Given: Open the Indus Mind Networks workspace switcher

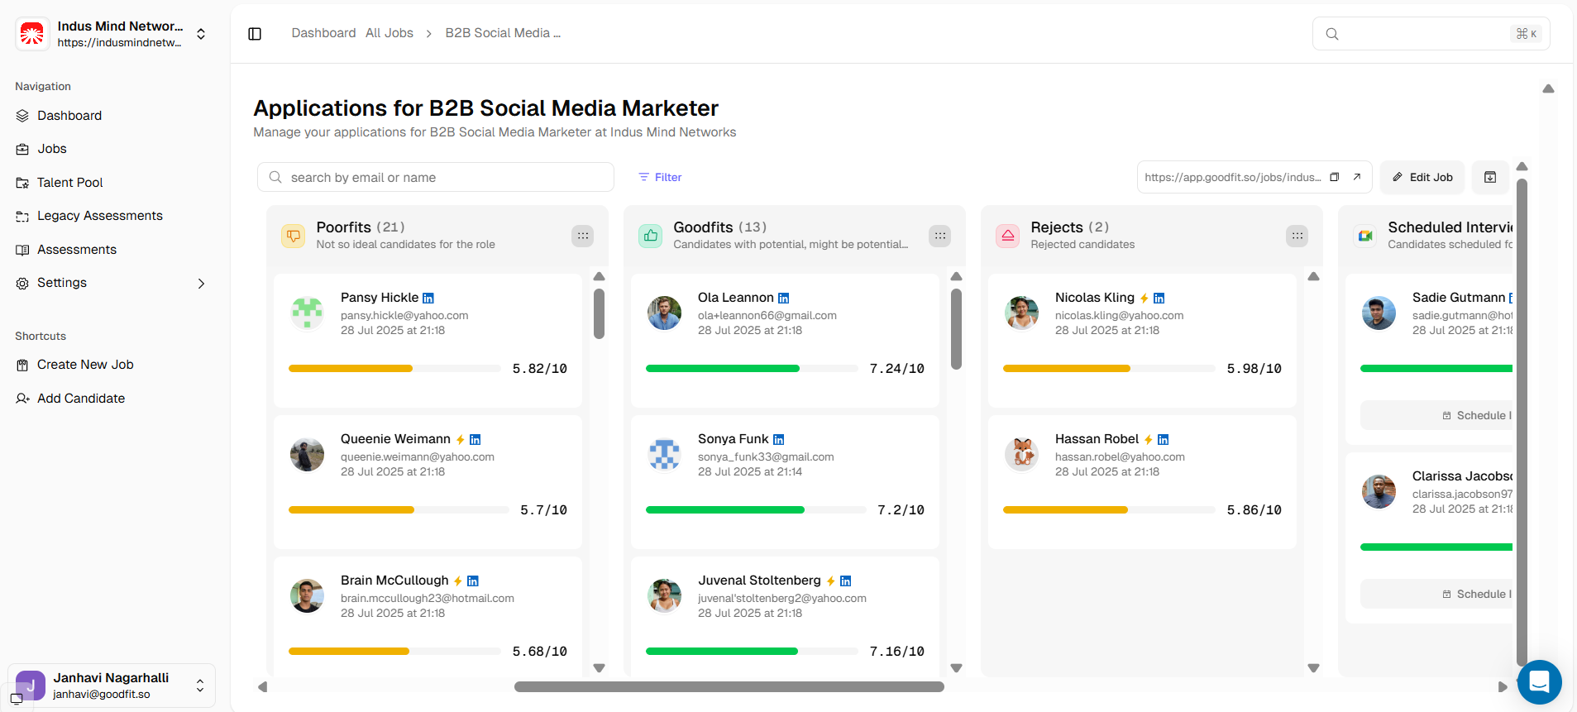Looking at the screenshot, I should [201, 34].
